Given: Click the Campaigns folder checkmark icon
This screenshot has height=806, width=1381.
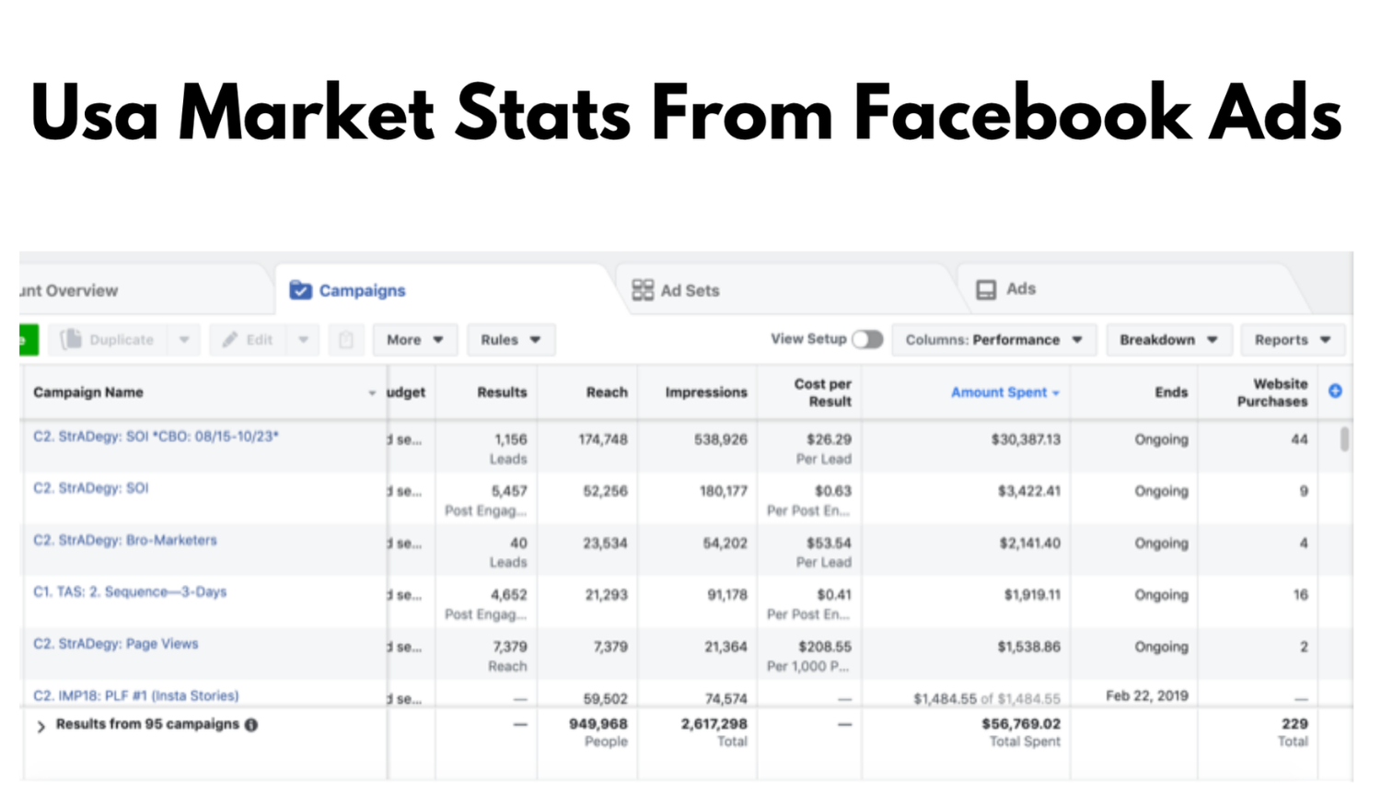Looking at the screenshot, I should [301, 289].
